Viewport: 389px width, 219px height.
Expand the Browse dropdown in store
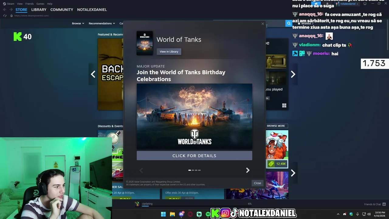tap(78, 23)
